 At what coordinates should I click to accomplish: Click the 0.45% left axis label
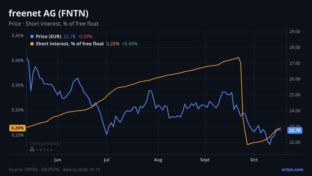click(18, 36)
